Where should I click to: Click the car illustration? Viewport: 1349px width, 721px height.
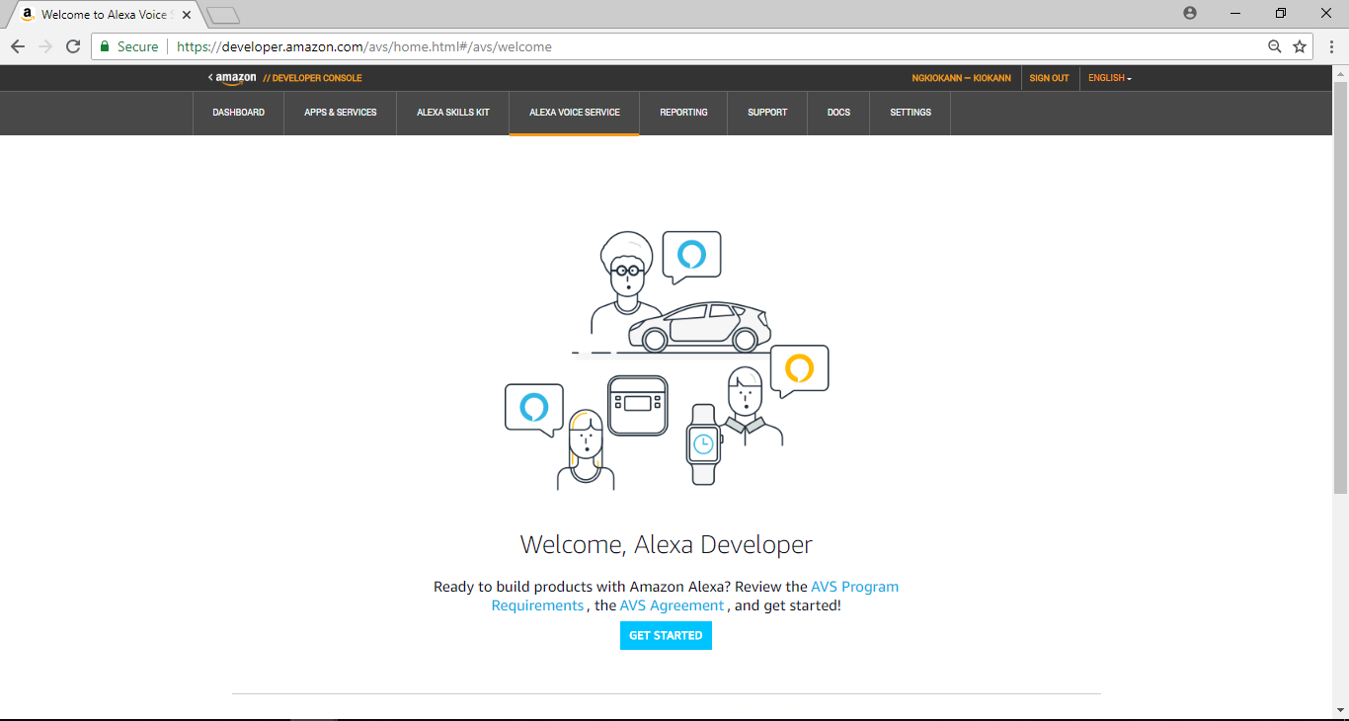click(699, 327)
